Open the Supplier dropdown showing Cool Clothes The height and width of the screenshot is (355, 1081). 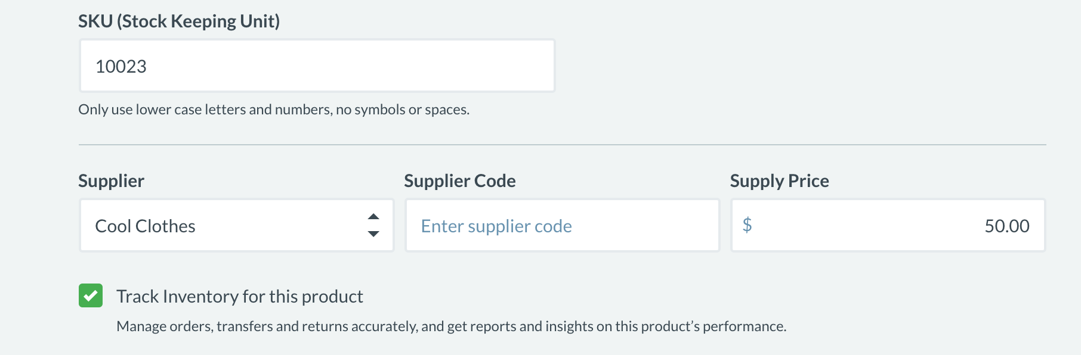coord(236,226)
